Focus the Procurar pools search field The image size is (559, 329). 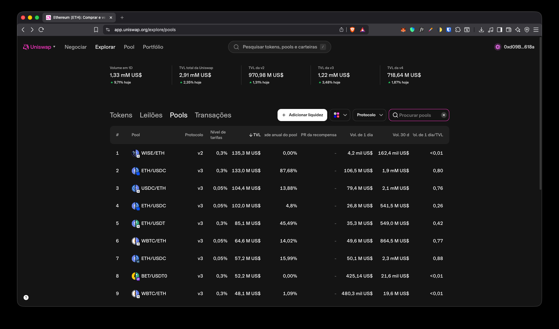(x=419, y=115)
